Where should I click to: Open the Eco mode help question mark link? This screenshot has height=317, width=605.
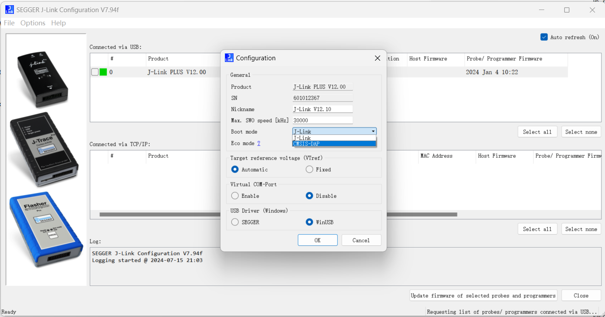[x=259, y=143]
